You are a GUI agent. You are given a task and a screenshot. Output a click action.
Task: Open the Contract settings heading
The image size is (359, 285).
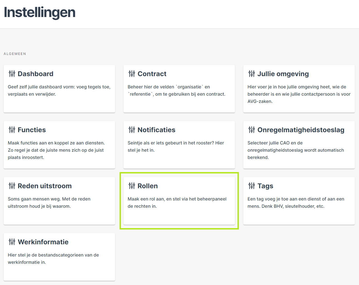pos(152,74)
